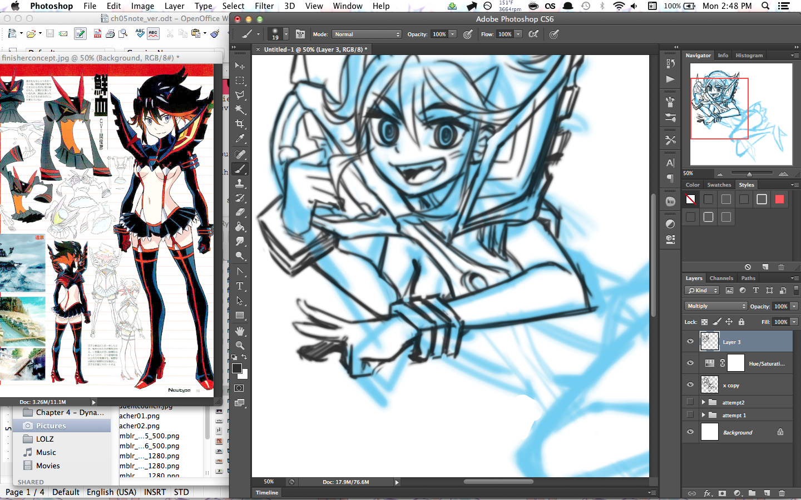Click the foreground color swatch
The height and width of the screenshot is (500, 801).
click(237, 368)
